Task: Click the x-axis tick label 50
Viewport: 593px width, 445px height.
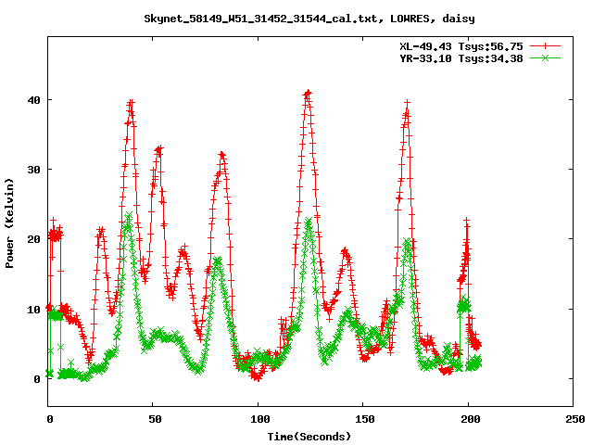Action: click(155, 419)
